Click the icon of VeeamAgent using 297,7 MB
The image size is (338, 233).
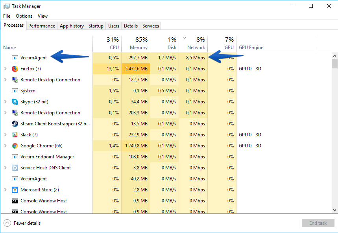click(15, 58)
